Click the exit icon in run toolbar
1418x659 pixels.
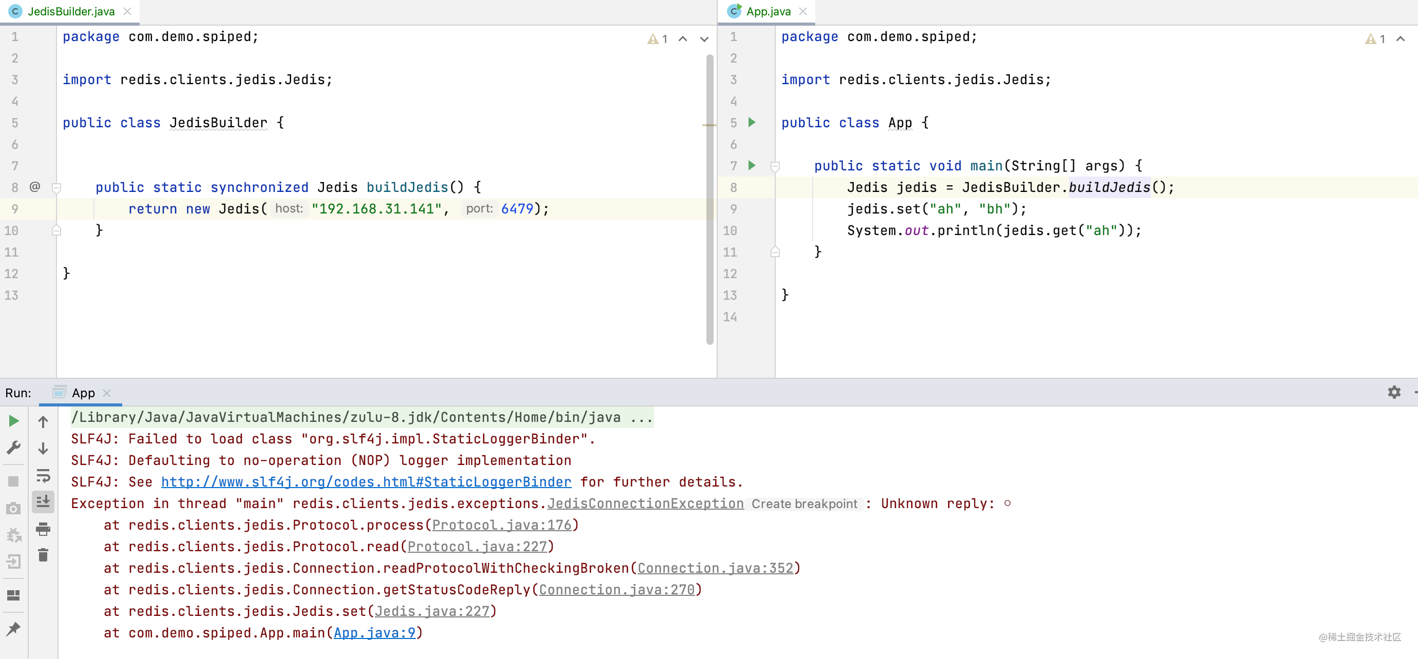point(14,561)
